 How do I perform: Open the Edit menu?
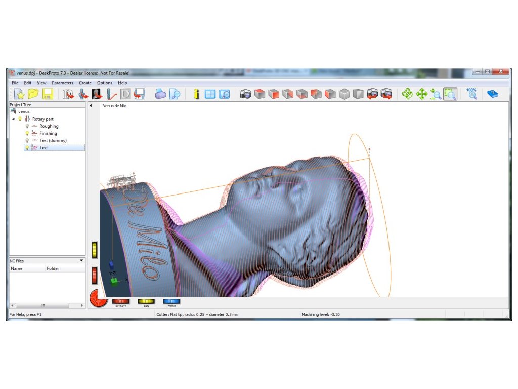pyautogui.click(x=28, y=83)
